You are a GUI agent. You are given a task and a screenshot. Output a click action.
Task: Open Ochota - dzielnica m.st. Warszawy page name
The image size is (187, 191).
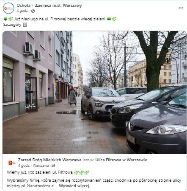[x=49, y=6]
